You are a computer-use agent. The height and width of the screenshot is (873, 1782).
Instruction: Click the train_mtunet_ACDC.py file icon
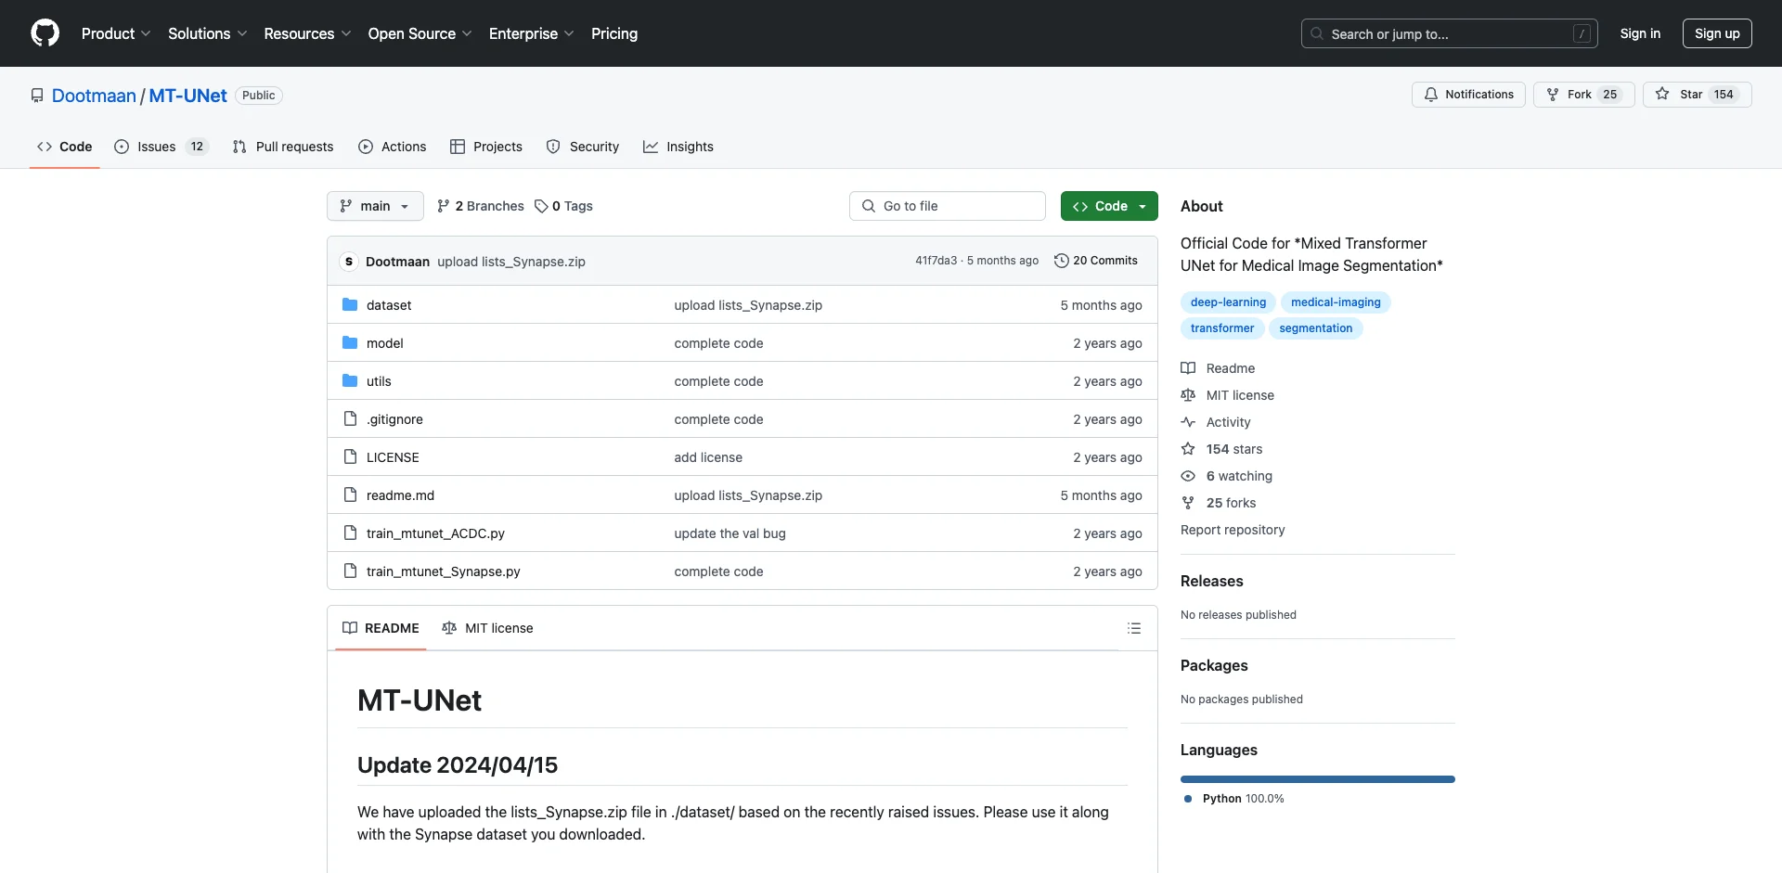[350, 533]
